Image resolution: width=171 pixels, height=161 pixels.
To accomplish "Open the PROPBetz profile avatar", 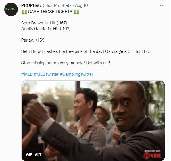I will [x=11, y=9].
